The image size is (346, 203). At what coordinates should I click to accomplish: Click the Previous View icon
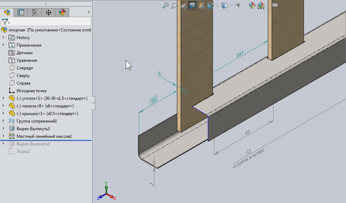(x=184, y=6)
